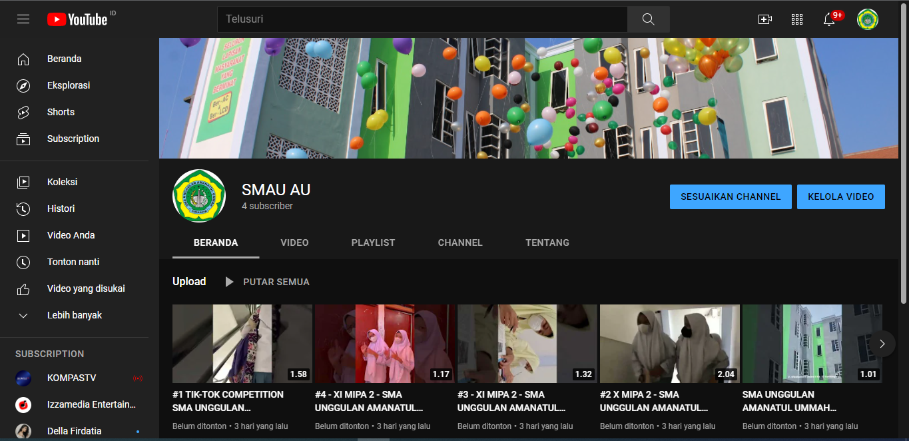Click SESUAIKAN CHANNEL button
Screen dimensions: 909x441
731,197
